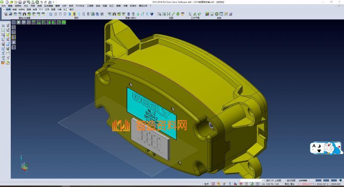Open the color palette icon in 系统 group

[x=207, y=14]
